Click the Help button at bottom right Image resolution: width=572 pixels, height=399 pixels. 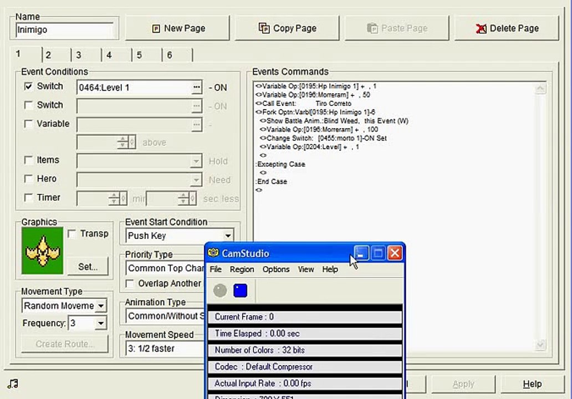(532, 384)
